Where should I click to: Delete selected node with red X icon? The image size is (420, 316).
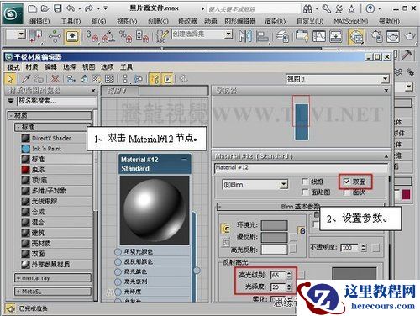point(55,79)
